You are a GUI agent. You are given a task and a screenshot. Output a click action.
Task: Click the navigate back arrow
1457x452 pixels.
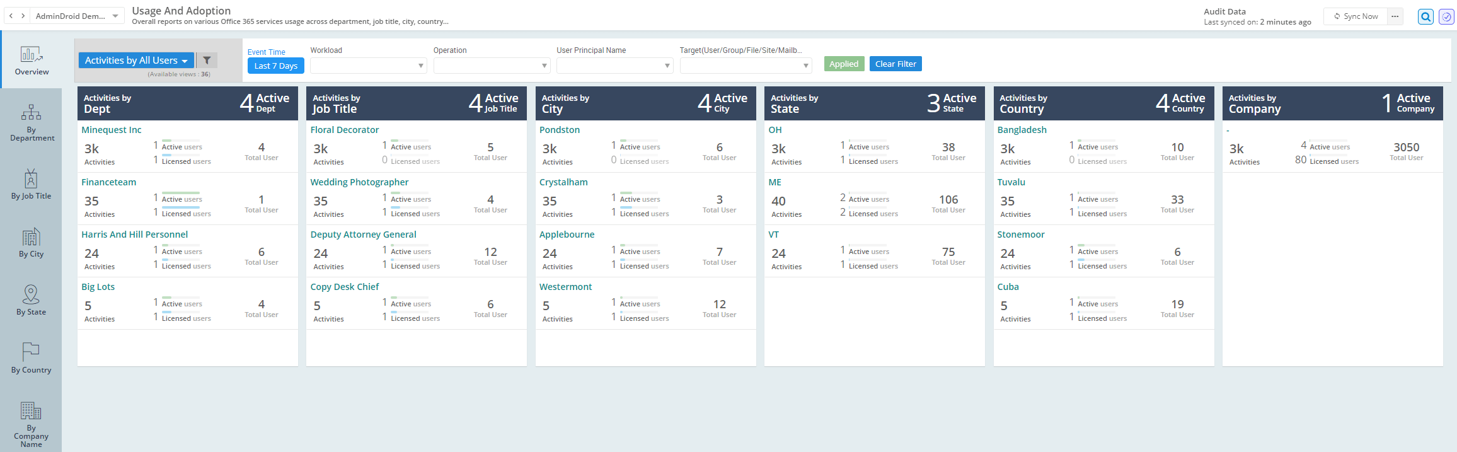[x=11, y=16]
